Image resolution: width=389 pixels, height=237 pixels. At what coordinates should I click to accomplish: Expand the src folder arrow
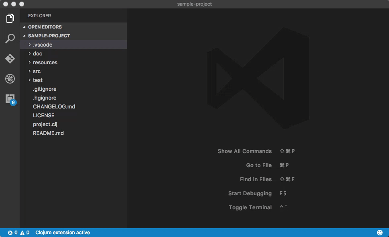tap(29, 71)
